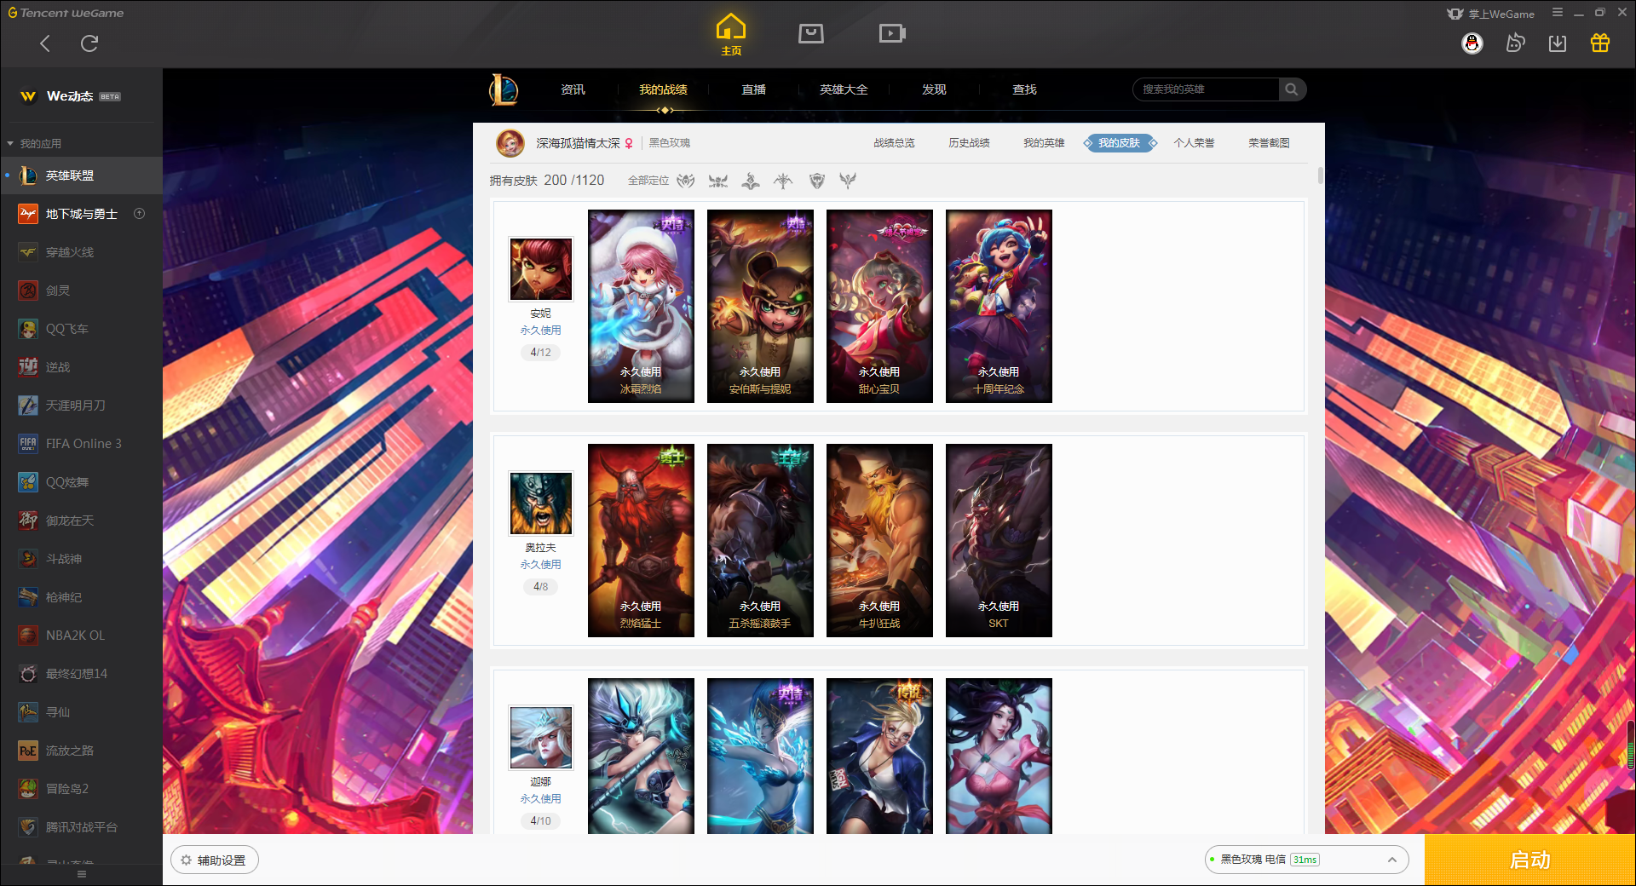Open SKT Olaf skin thumbnail
This screenshot has height=886, width=1636.
[x=999, y=540]
